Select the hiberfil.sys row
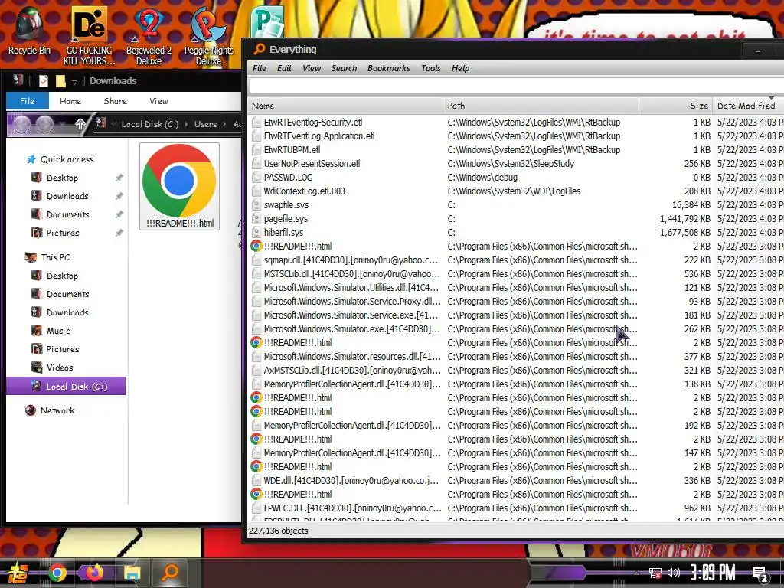 [517, 233]
